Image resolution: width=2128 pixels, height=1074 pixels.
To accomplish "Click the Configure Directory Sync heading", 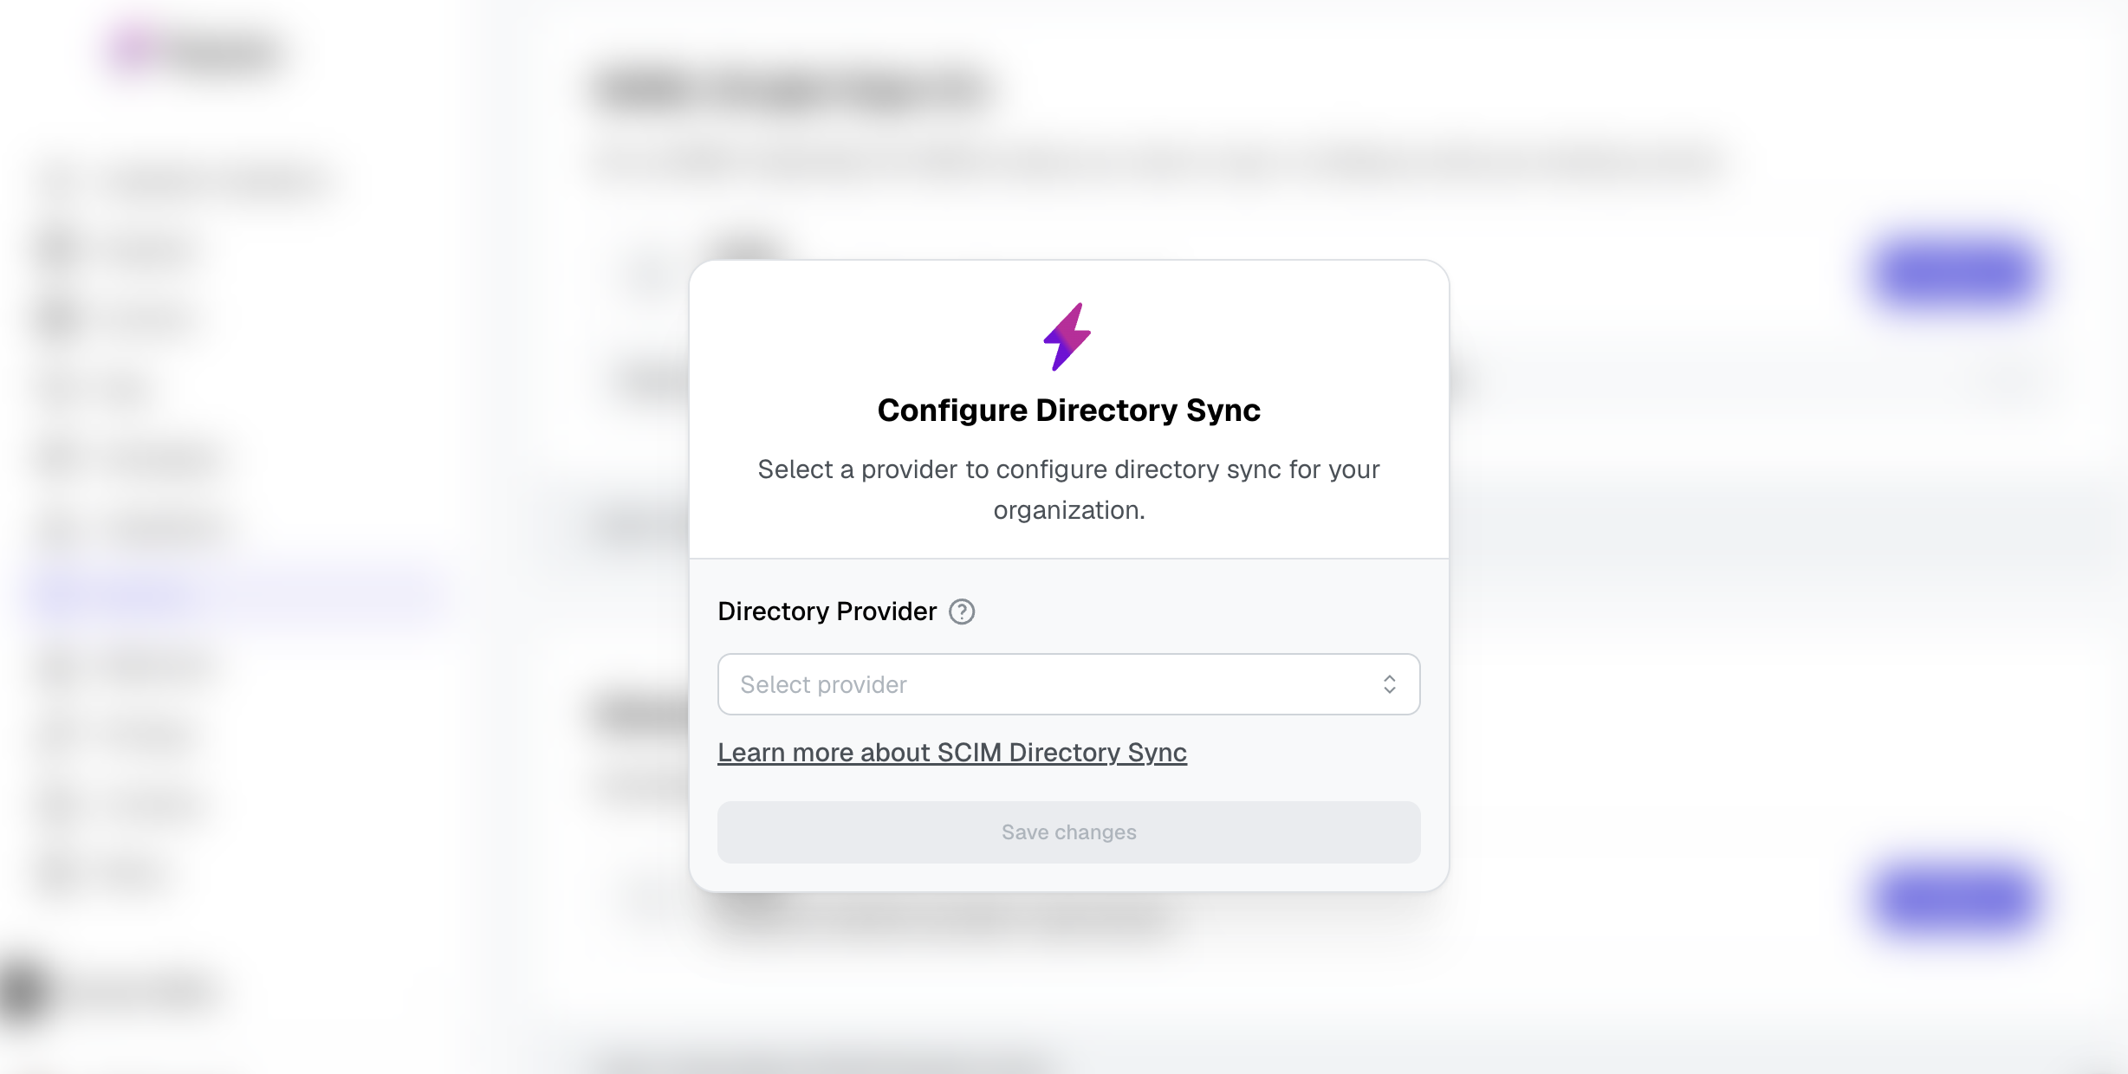I will click(x=1068, y=411).
